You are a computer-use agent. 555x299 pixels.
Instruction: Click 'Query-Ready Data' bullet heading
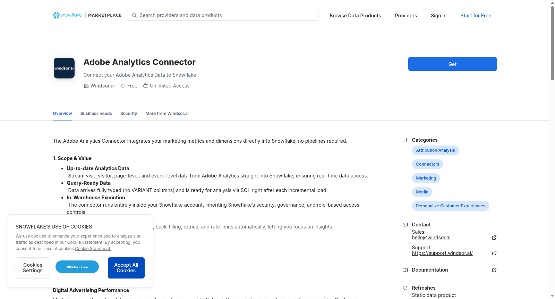pos(88,183)
